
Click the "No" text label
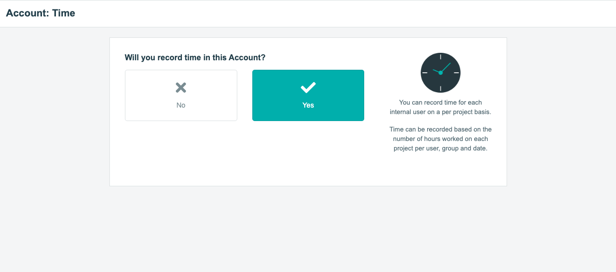[x=181, y=105]
